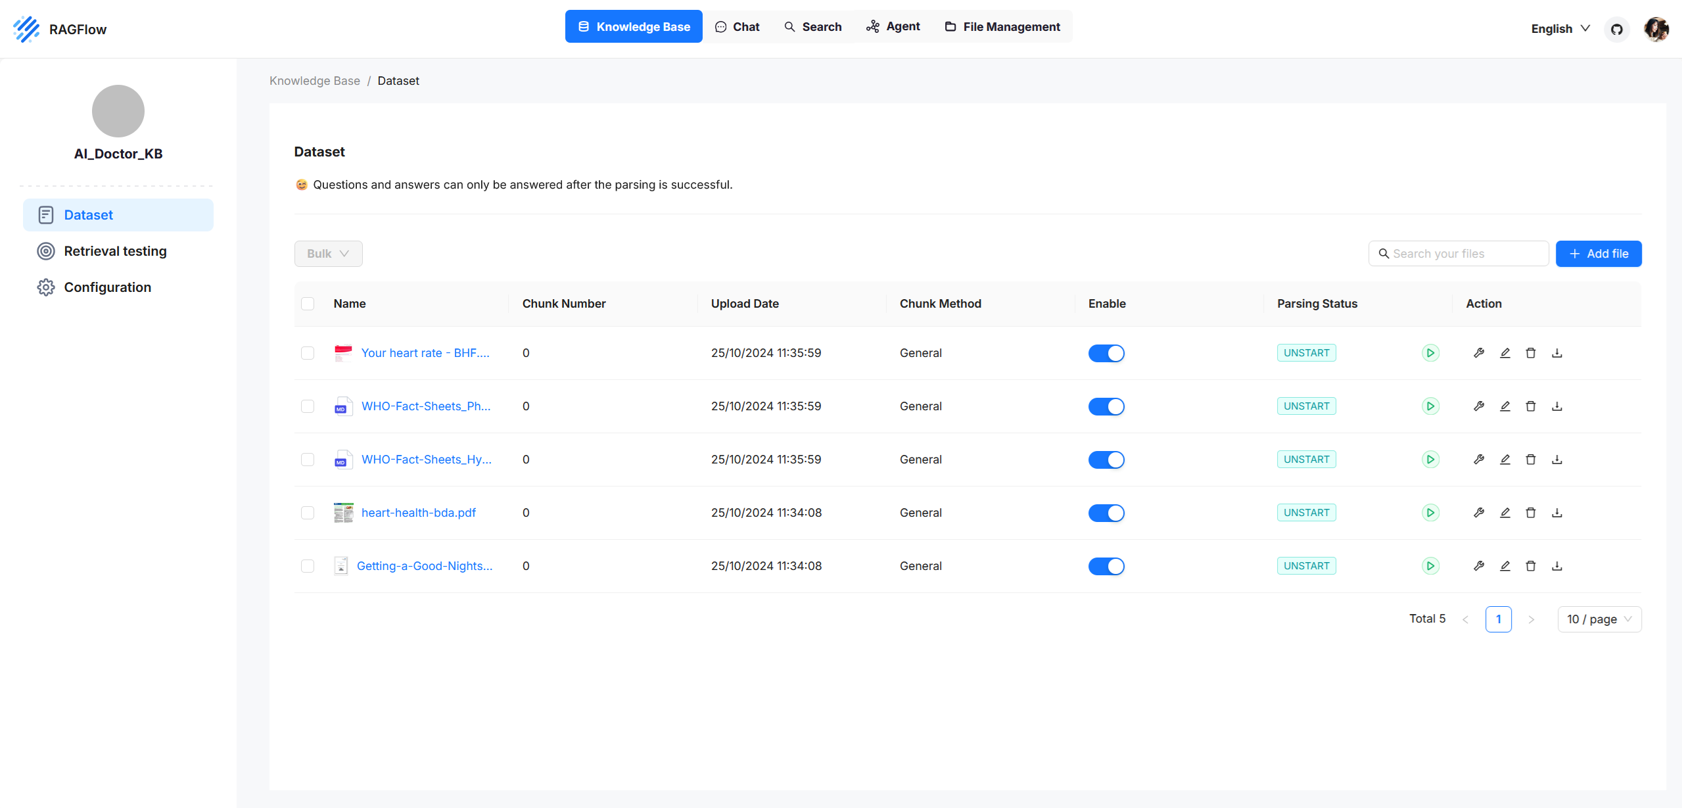Click the Add file button
Viewport: 1682px width, 808px height.
pyautogui.click(x=1598, y=254)
